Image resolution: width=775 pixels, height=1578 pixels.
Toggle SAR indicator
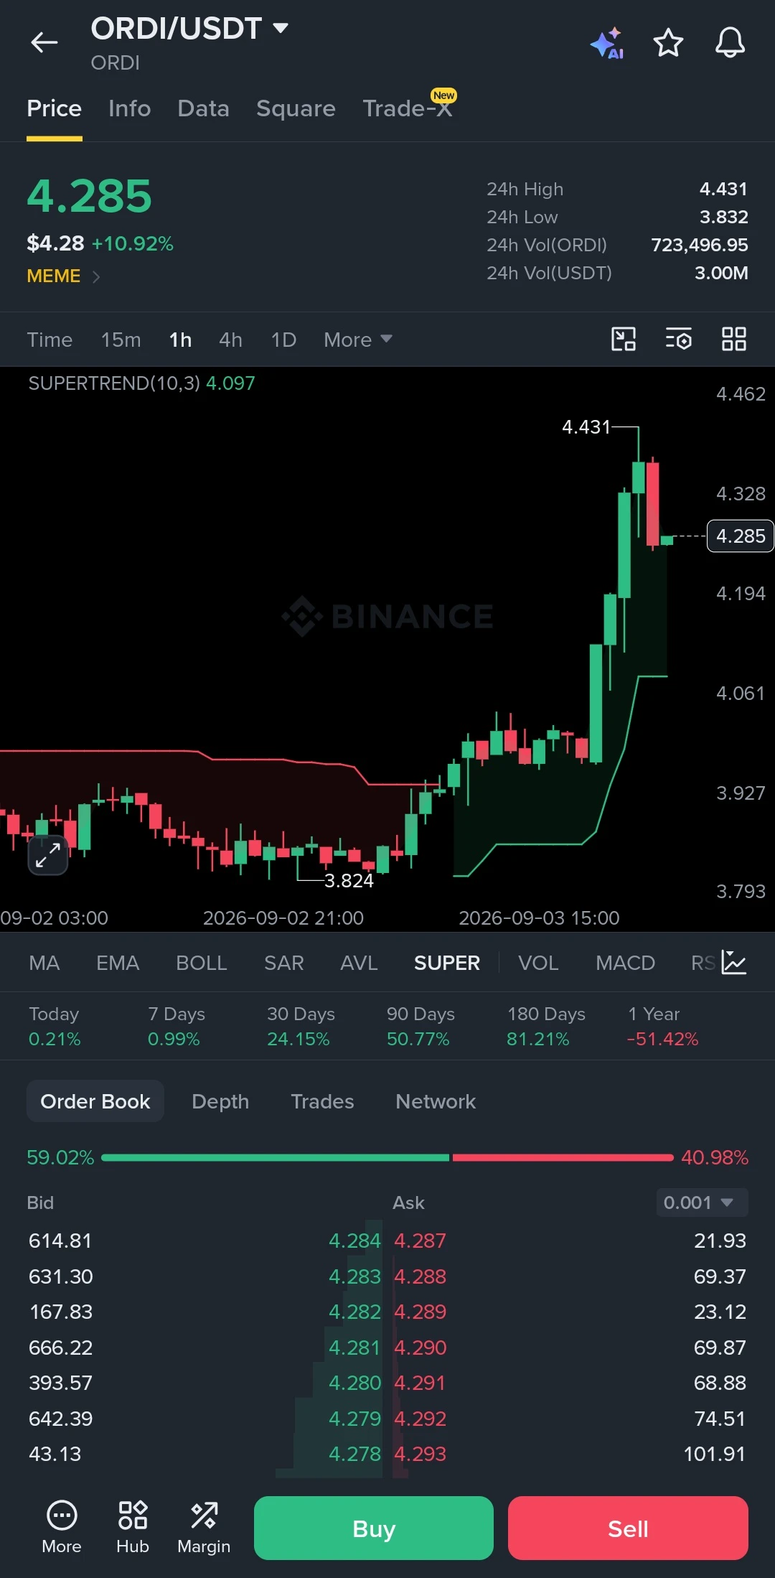pos(283,963)
